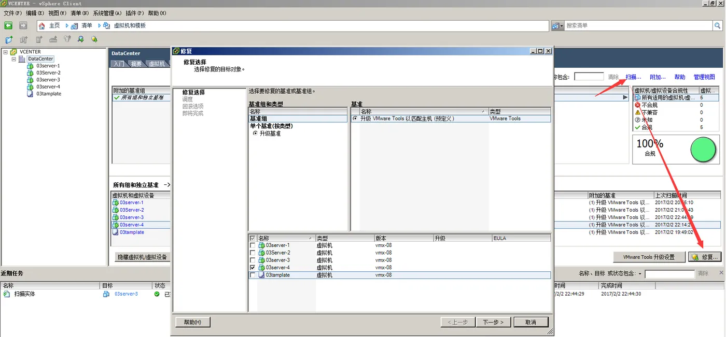The image size is (726, 337).
Task: Click the 所有适用的虚拟机 row icon
Action: click(638, 97)
